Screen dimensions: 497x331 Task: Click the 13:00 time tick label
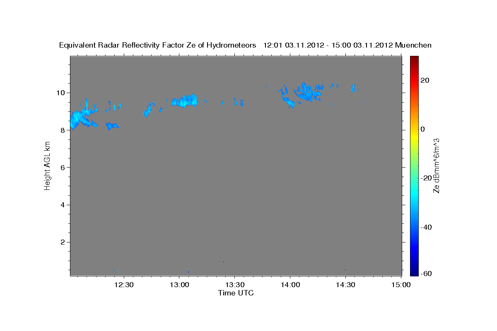(x=179, y=285)
